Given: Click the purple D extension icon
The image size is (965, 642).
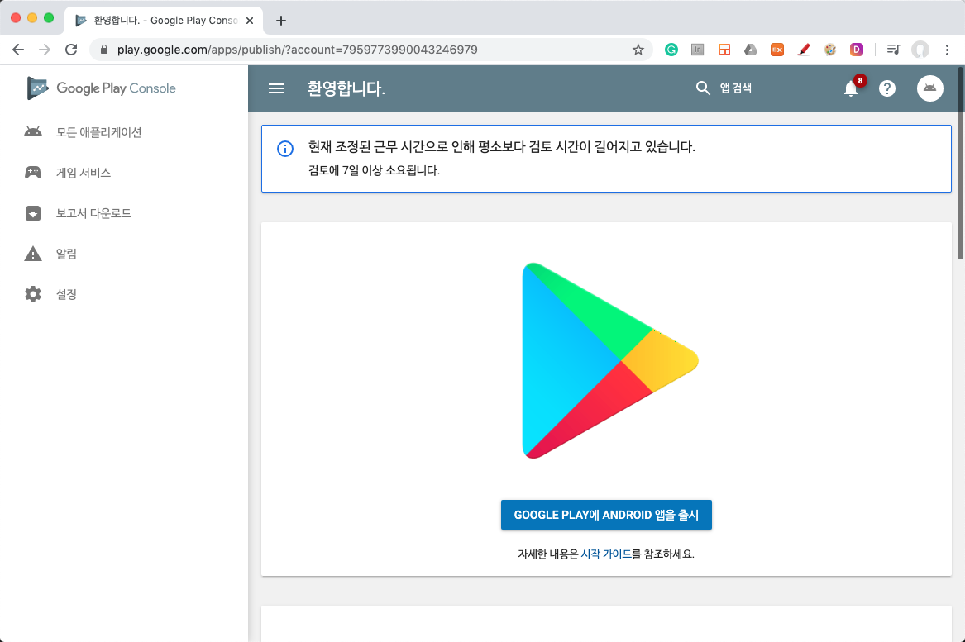Looking at the screenshot, I should [857, 50].
